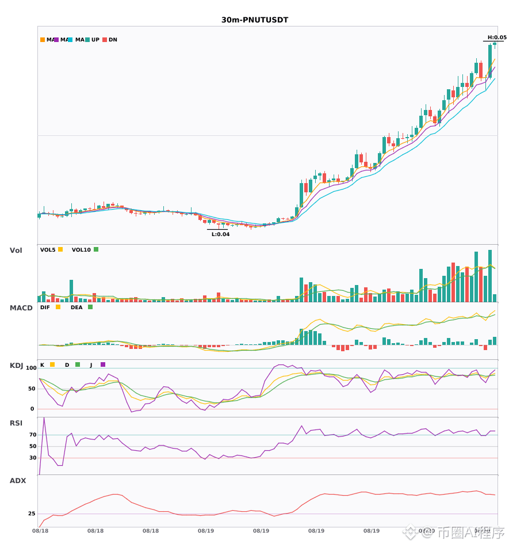The height and width of the screenshot is (547, 509).
Task: Click the RSI panel label
Action: pyautogui.click(x=16, y=423)
